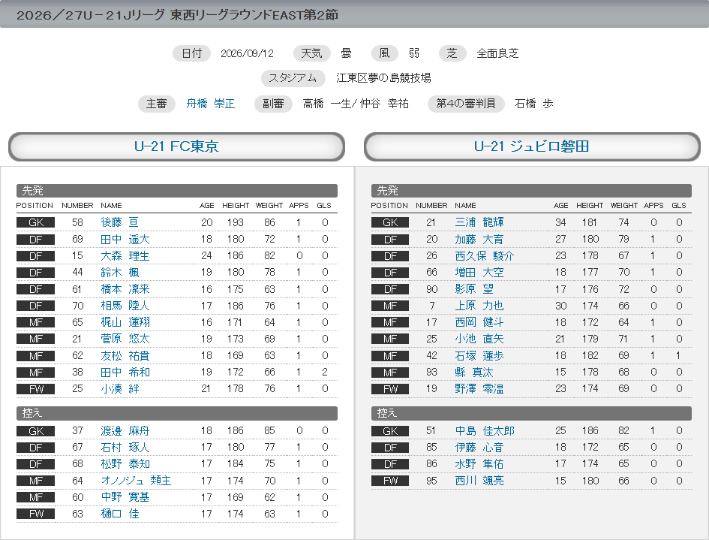
Task: Open substitute 松野 泰知 profile
Action: [125, 463]
